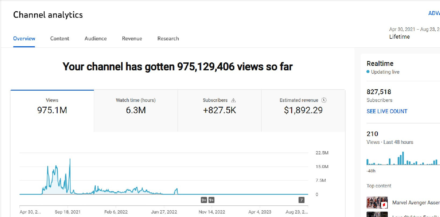Open the Audience tab
The image size is (440, 217).
pyautogui.click(x=96, y=38)
